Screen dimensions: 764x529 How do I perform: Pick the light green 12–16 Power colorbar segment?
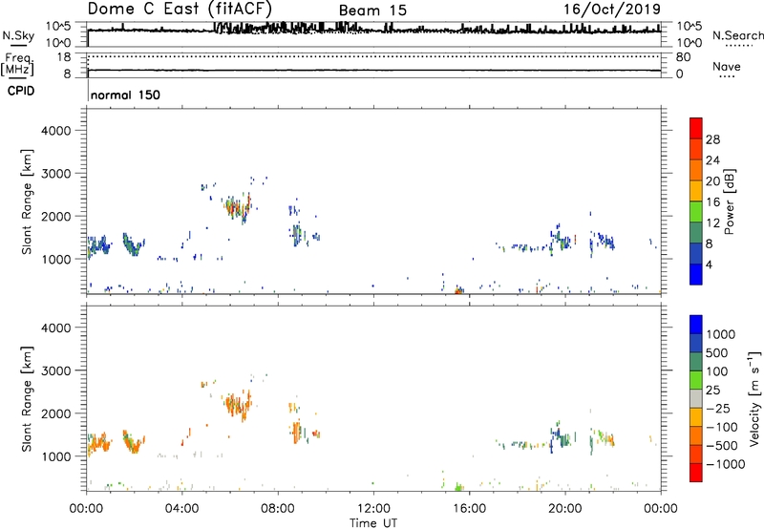click(696, 212)
